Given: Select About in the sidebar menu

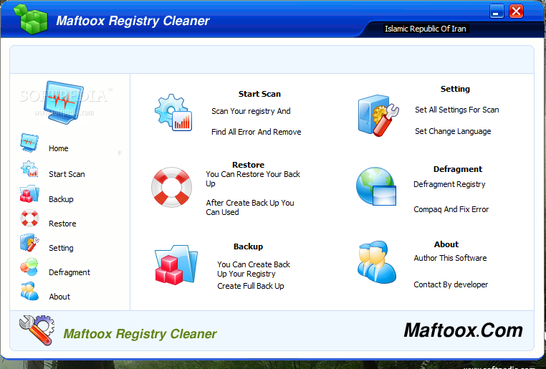Looking at the screenshot, I should point(59,297).
